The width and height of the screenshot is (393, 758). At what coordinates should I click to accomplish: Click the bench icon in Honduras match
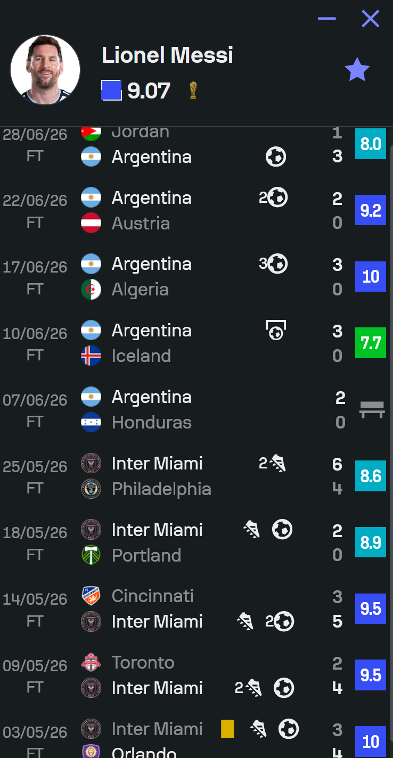[x=372, y=409]
